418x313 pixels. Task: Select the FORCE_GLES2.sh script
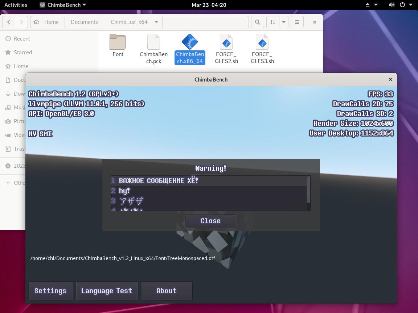pos(226,49)
